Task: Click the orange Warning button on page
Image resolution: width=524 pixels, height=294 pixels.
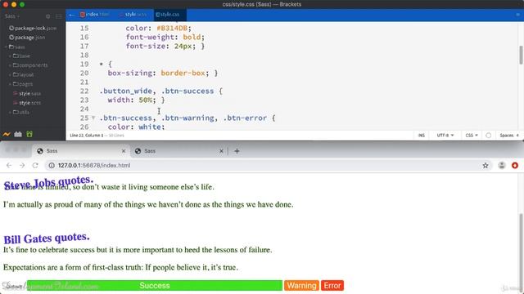Action: tap(302, 286)
